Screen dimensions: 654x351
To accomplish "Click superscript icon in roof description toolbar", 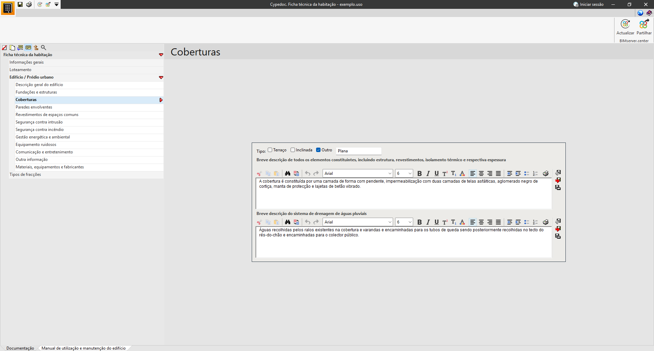I will coord(445,173).
